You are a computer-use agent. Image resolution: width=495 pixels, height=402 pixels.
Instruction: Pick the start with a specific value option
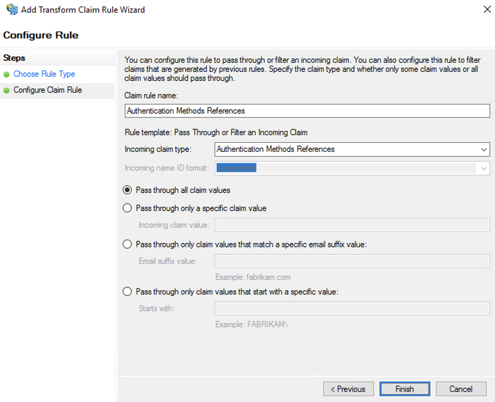tap(127, 292)
